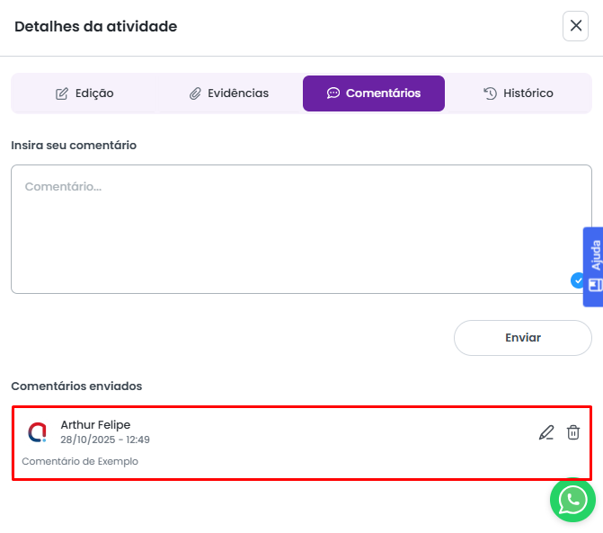Click the icon on the Ajuda side tab

(595, 285)
